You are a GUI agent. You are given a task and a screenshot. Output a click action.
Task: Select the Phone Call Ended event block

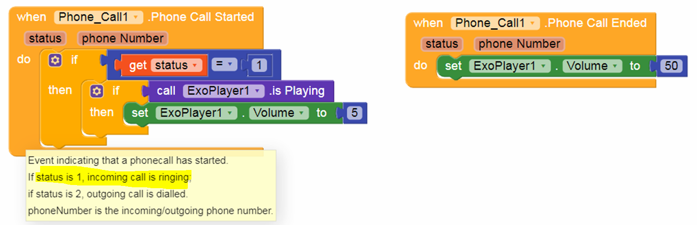(x=531, y=23)
